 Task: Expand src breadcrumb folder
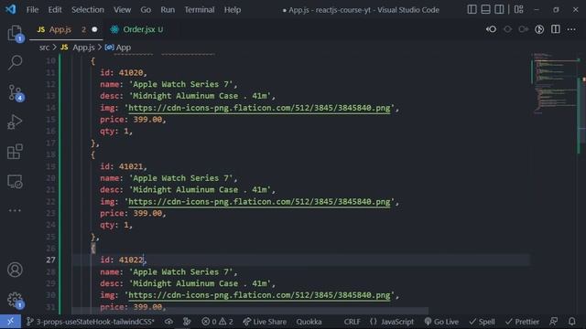(x=44, y=48)
